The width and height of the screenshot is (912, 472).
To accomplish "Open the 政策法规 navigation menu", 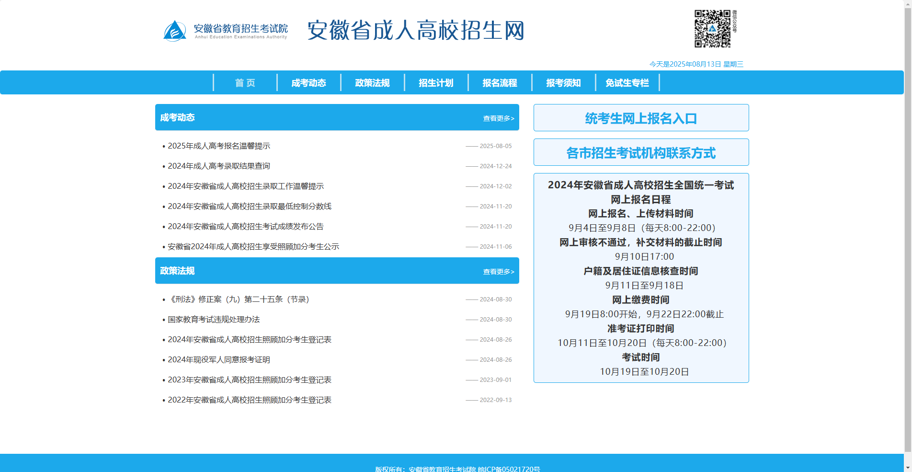I will click(x=372, y=82).
